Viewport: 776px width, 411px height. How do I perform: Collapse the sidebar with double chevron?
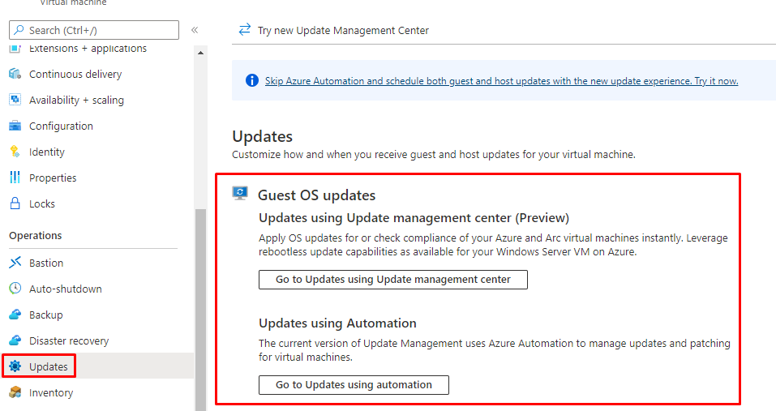195,30
